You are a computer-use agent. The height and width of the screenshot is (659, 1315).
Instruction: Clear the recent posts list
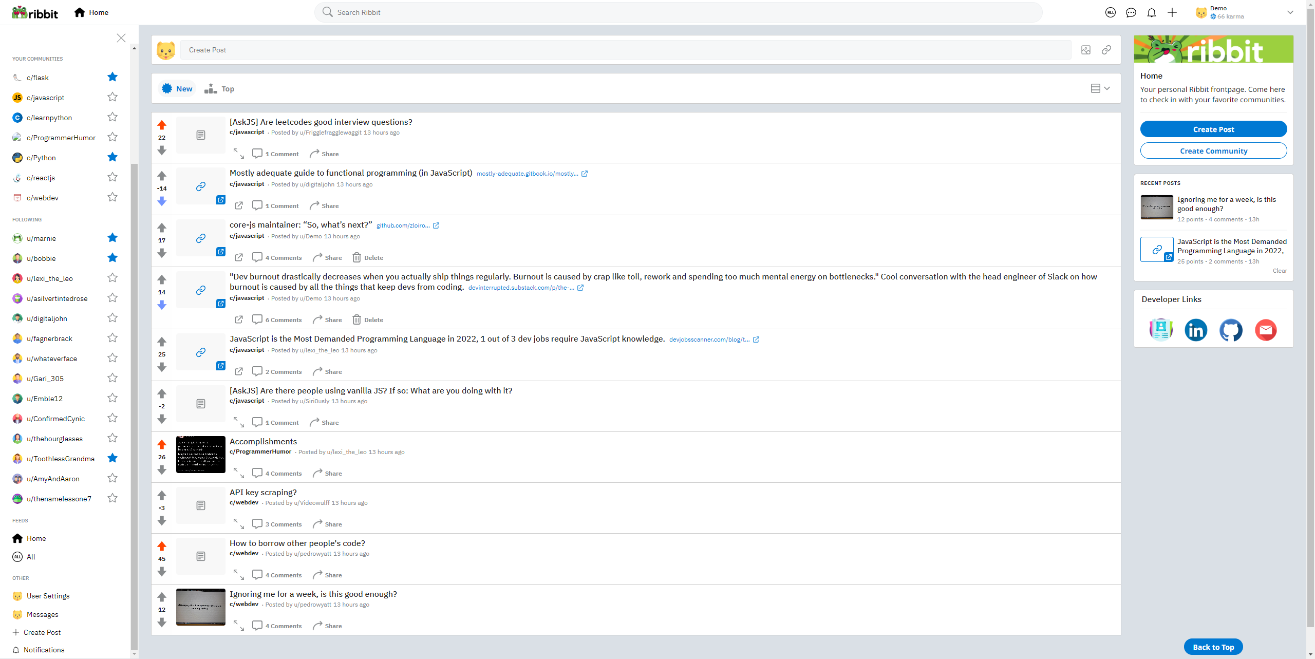click(x=1280, y=271)
